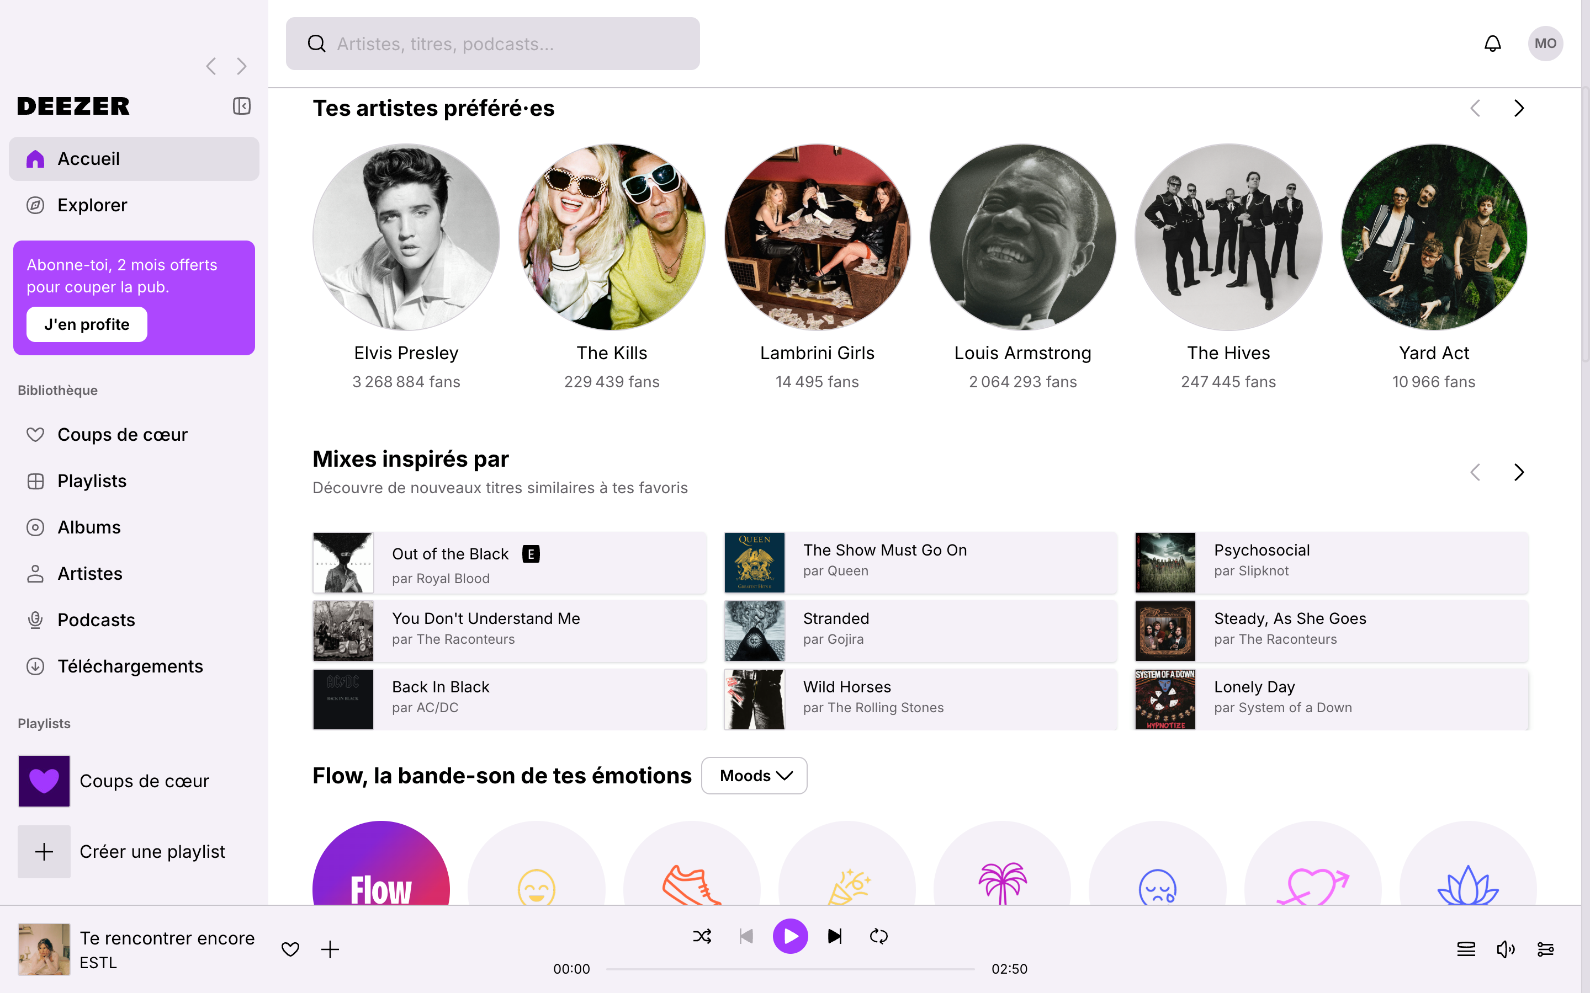Screen dimensions: 1590x993
Task: Show next favorite artists with right arrow
Action: tap(1518, 108)
